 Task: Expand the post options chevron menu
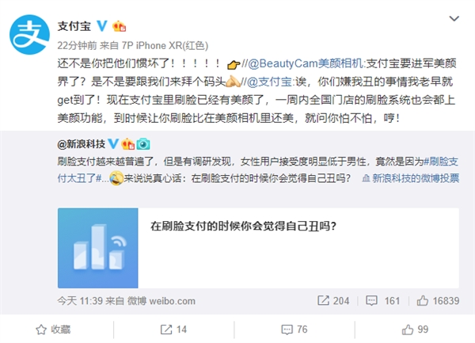(x=454, y=19)
